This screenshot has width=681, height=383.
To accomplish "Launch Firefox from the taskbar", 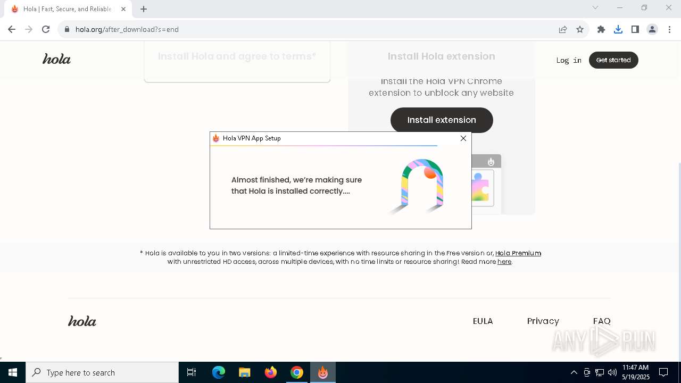I will [x=271, y=372].
